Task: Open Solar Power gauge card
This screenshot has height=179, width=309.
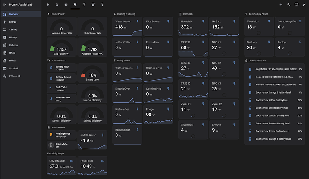Action: click(x=92, y=26)
